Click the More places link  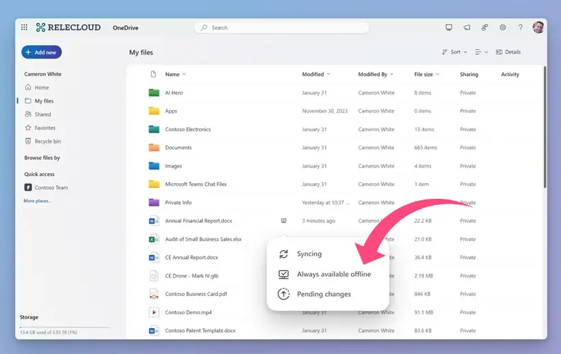tap(38, 201)
